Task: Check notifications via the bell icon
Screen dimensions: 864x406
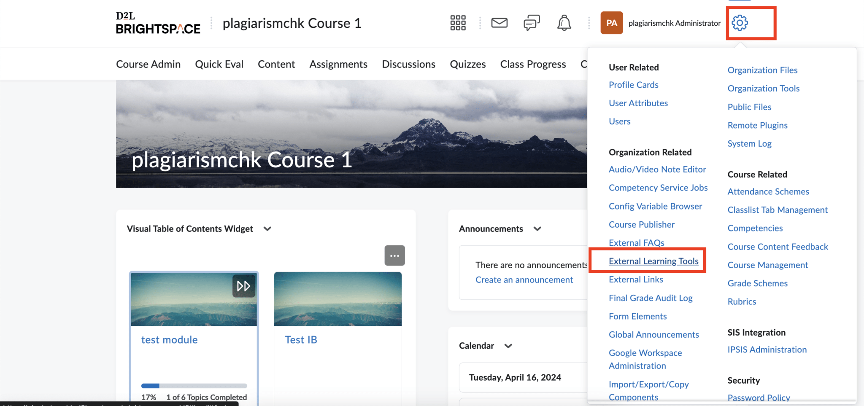Action: pos(564,23)
